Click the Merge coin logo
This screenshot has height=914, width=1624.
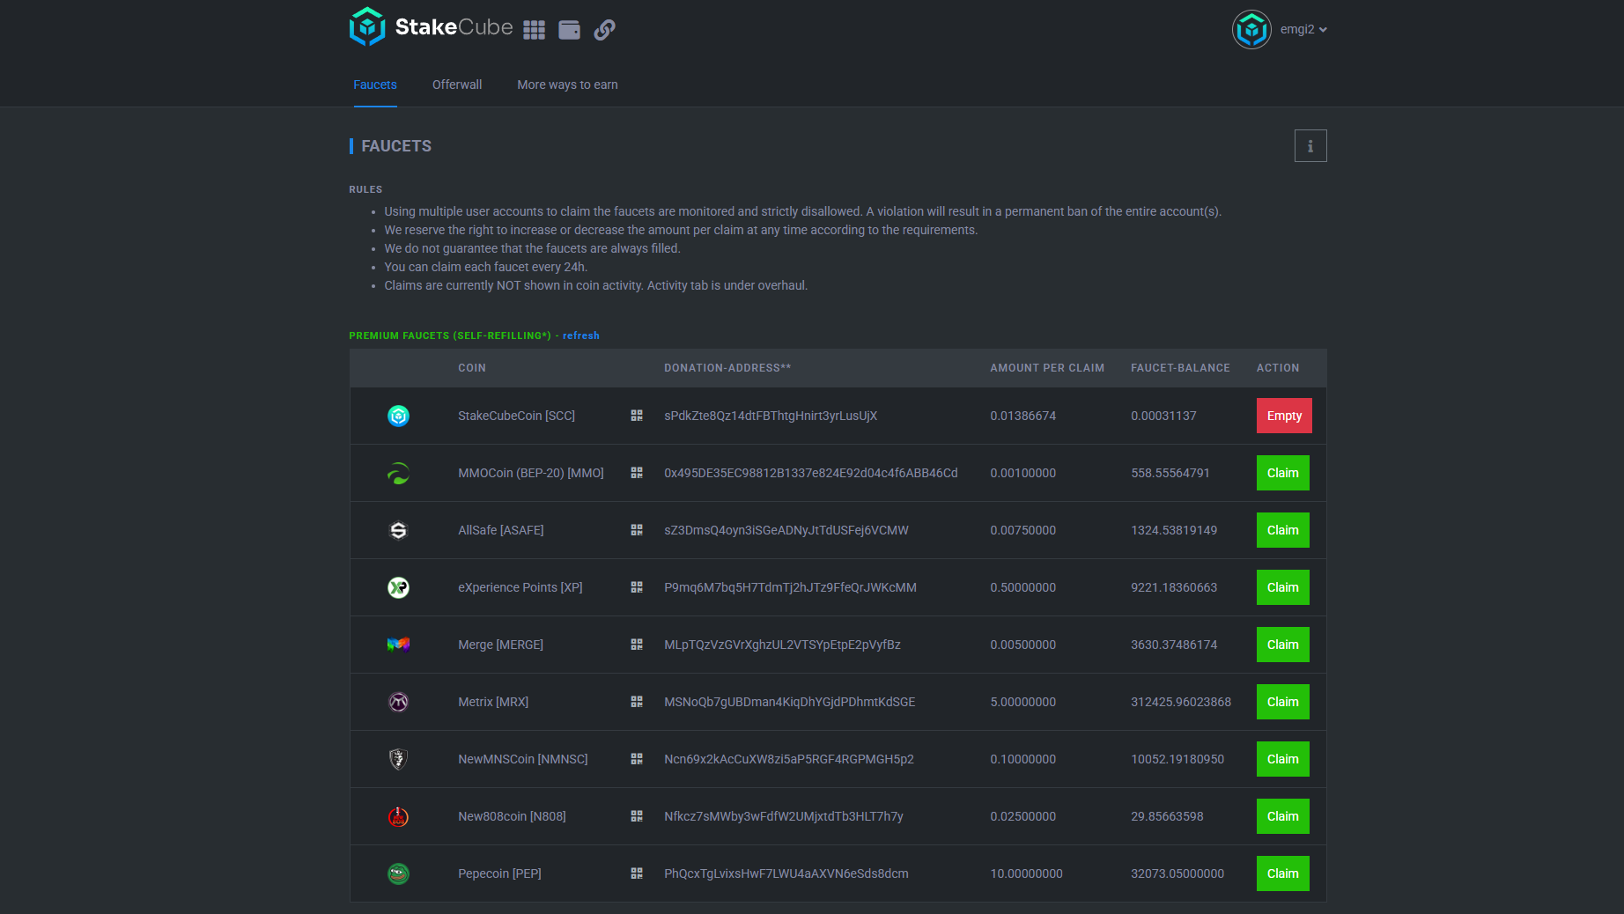pyautogui.click(x=398, y=645)
